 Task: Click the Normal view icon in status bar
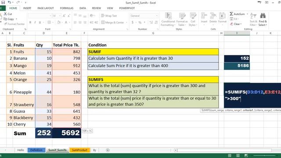click(x=230, y=155)
